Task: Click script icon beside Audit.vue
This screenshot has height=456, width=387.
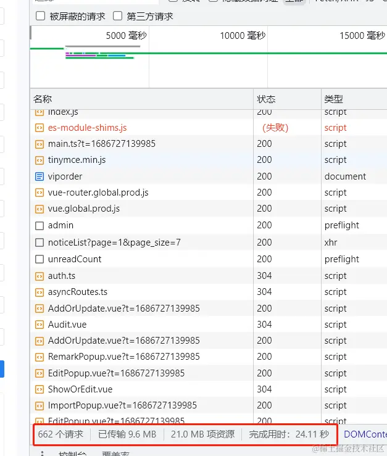Action: [40, 325]
